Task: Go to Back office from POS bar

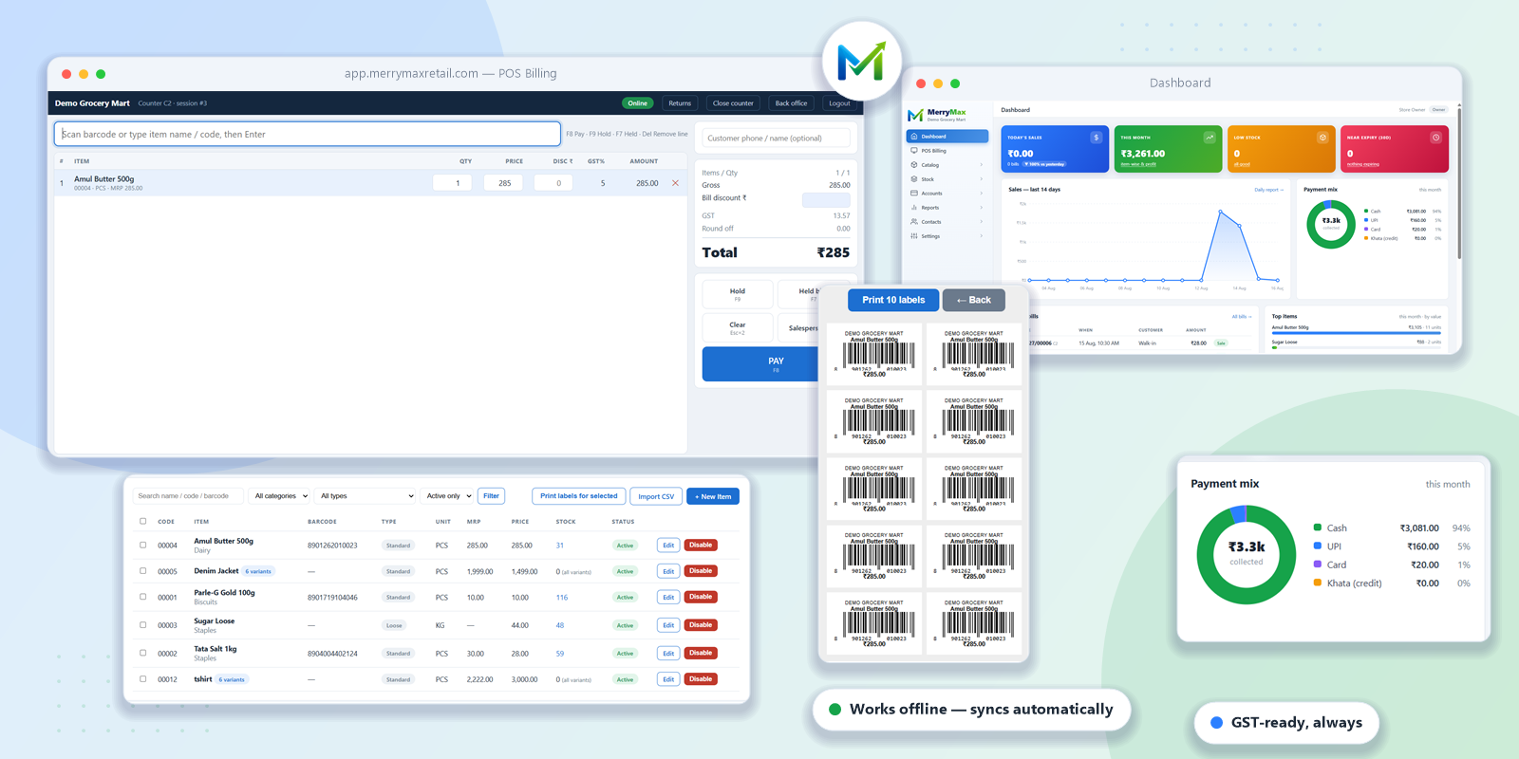Action: click(x=791, y=103)
